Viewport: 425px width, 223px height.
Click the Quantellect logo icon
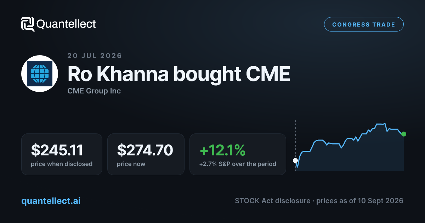pos(28,24)
